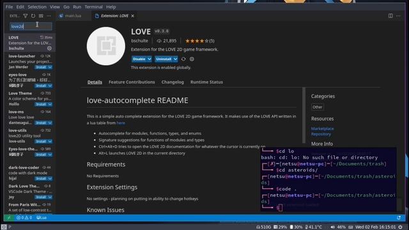Screen dimensions: 409x230
Task: Click the status bar feedback icon at right
Action: tap(399, 217)
